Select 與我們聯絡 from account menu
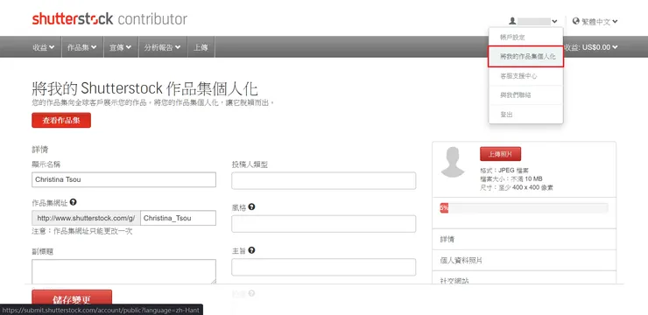This screenshot has height=315, width=648. 516,95
